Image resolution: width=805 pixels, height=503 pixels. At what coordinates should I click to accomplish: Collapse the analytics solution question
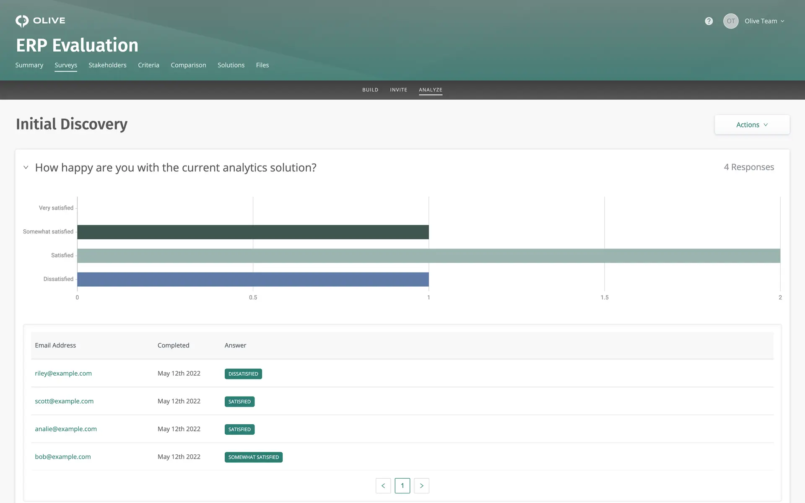point(26,168)
